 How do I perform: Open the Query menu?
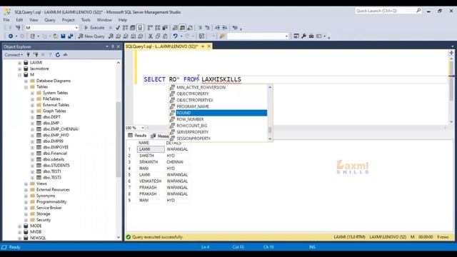[50, 20]
